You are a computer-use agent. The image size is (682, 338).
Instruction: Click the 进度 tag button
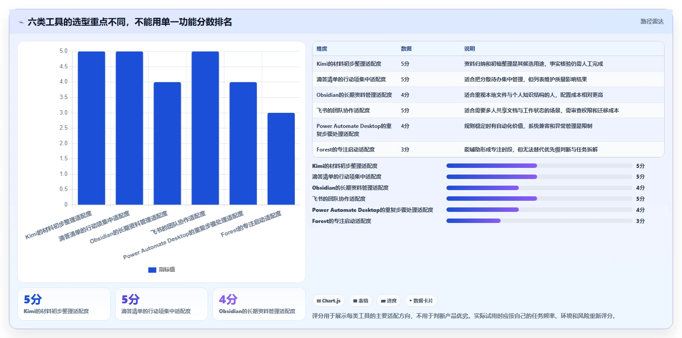point(388,301)
